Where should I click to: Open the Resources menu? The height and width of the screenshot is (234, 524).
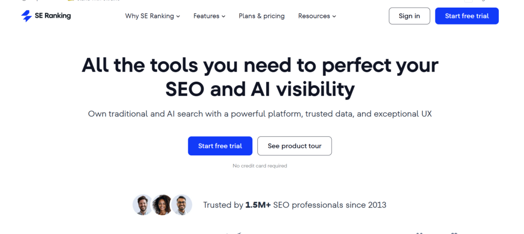[x=314, y=16]
